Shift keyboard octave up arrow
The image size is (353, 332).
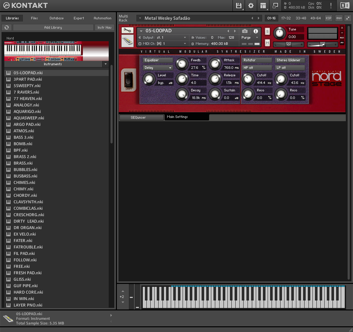pos(123,291)
